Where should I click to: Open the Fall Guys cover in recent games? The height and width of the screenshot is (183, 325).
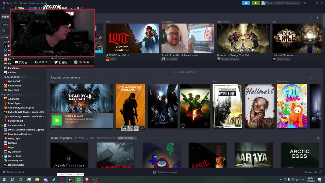[x=292, y=106]
